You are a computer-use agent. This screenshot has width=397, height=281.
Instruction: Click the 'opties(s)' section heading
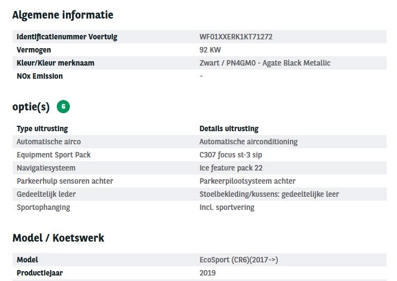click(x=31, y=107)
